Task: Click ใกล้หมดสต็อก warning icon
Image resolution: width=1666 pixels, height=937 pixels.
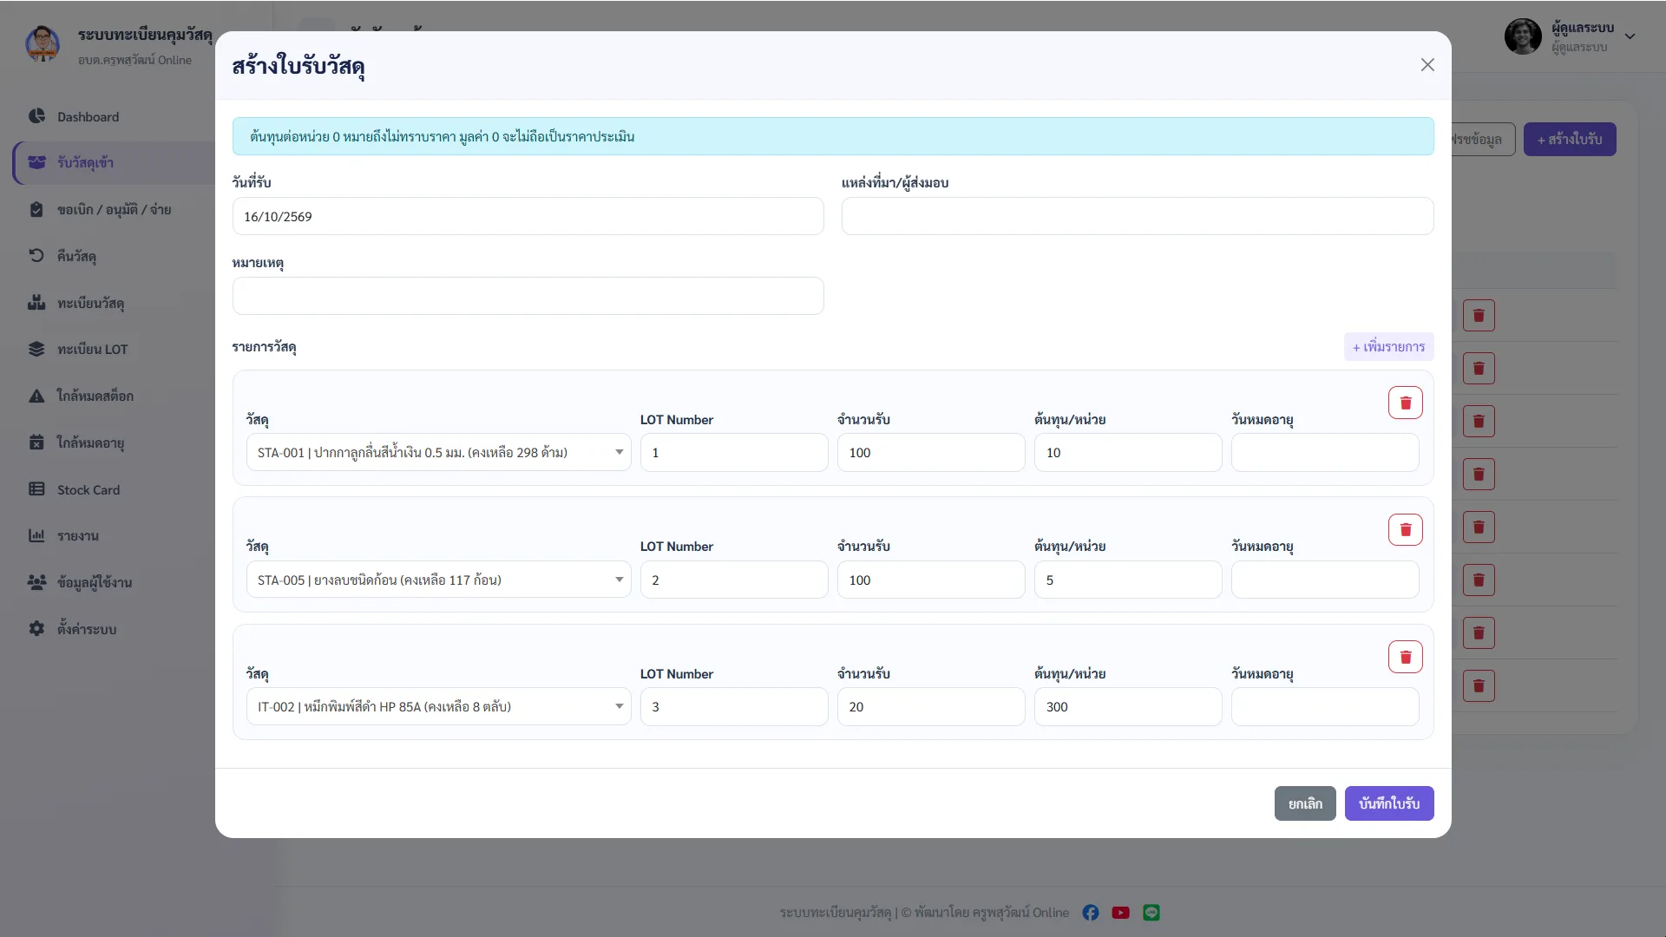Action: [36, 396]
